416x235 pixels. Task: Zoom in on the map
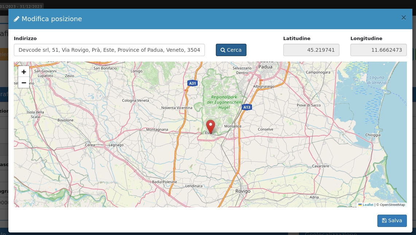[x=24, y=72]
